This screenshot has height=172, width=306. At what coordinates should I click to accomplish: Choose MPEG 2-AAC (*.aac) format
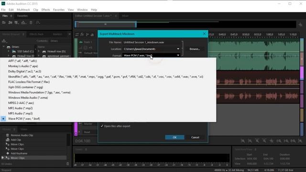coord(21,103)
